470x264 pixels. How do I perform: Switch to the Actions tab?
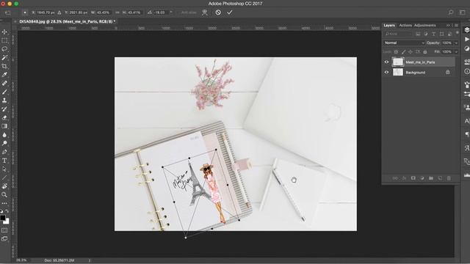coord(405,26)
